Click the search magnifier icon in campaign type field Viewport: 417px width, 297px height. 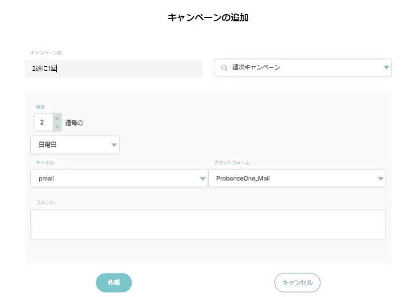(224, 68)
